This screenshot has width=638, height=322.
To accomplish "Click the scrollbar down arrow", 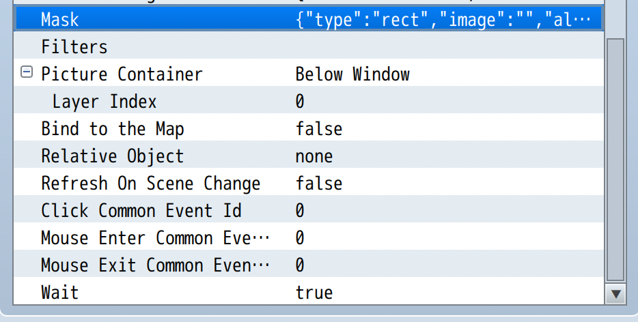I will 616,294.
